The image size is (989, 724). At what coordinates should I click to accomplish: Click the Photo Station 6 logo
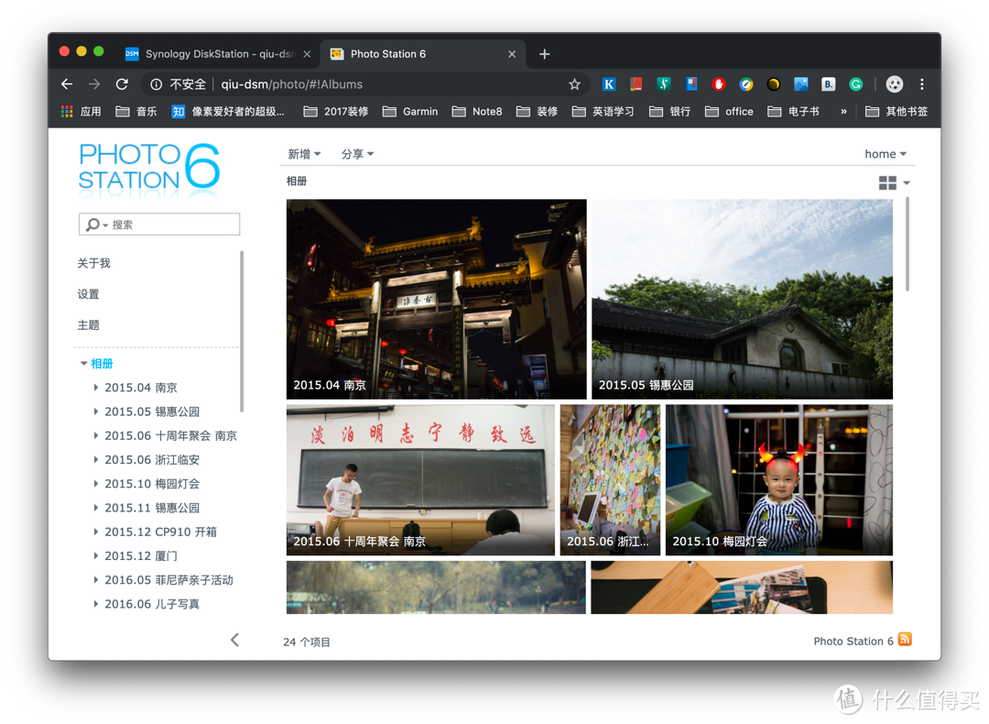(x=149, y=167)
